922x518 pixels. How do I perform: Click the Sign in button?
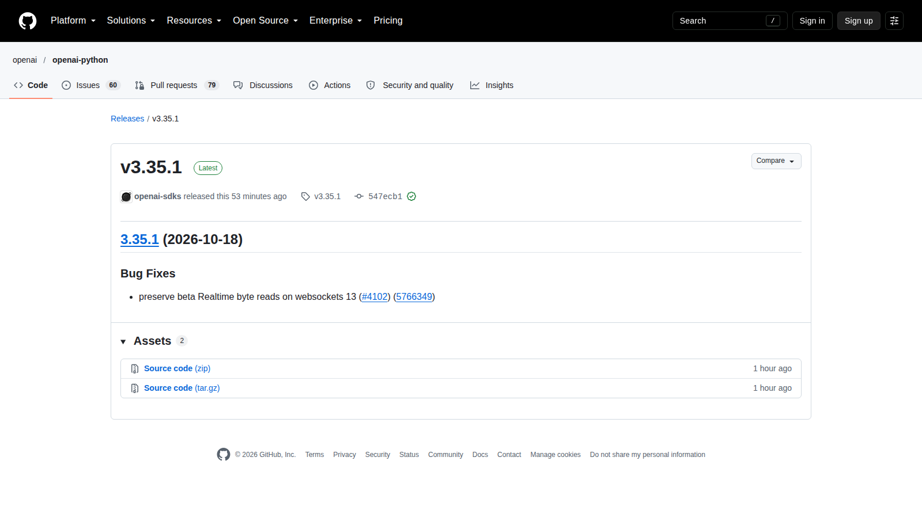coord(812,21)
